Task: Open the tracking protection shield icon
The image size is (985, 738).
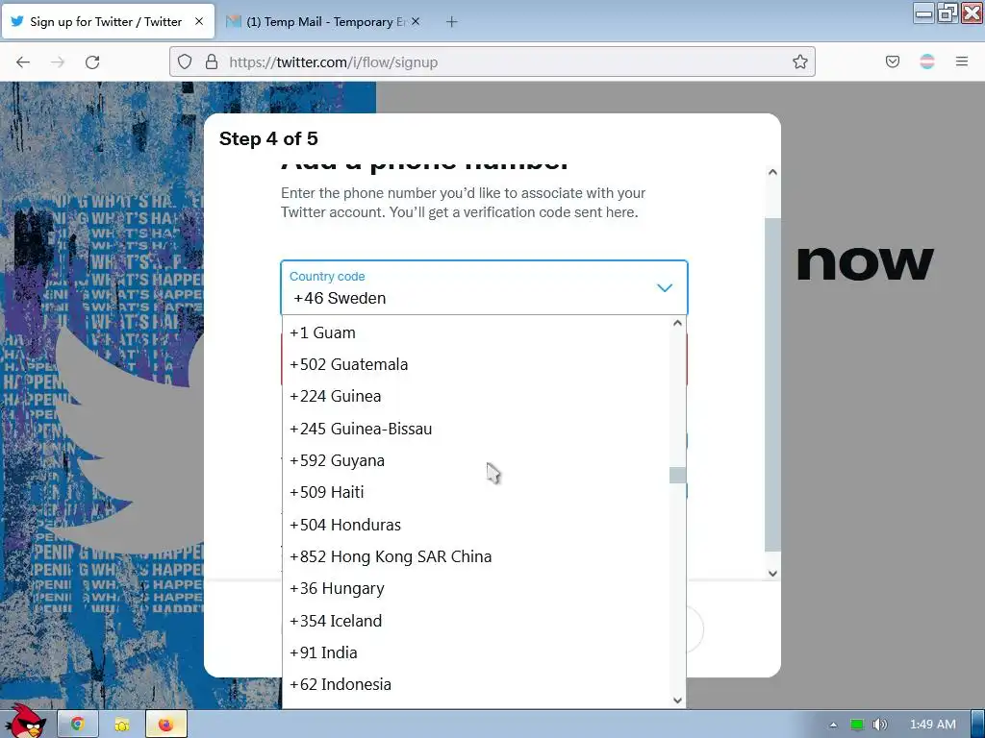Action: click(x=184, y=61)
